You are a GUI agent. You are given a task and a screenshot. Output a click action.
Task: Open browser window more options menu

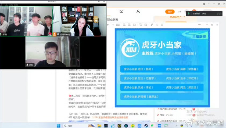tap(209, 4)
